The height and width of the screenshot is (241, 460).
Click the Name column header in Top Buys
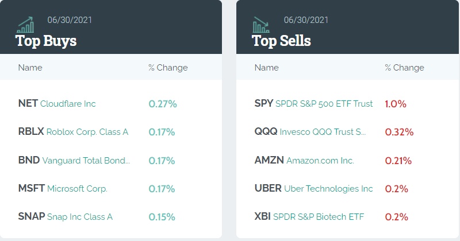click(x=30, y=68)
